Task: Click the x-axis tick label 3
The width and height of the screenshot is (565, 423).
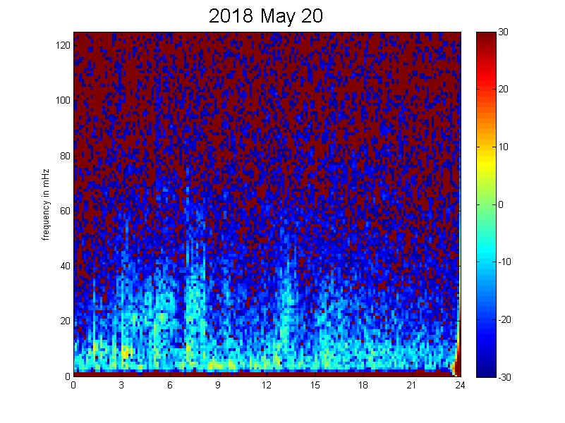Action: tap(121, 385)
